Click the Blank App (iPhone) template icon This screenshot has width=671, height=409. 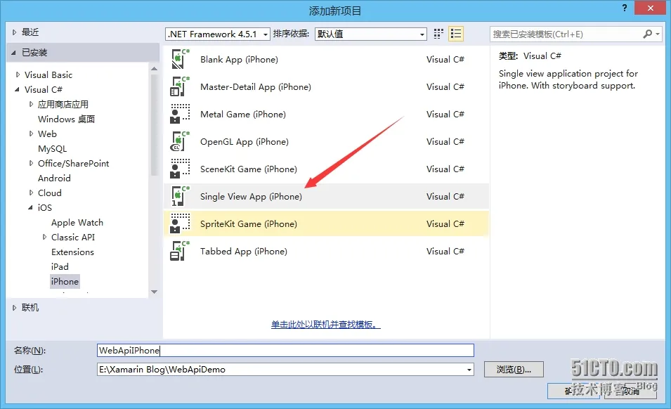coord(180,59)
